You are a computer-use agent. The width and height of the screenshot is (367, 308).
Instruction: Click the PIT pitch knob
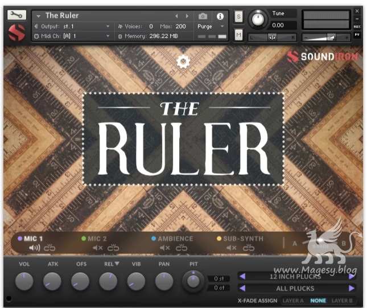coord(193,281)
